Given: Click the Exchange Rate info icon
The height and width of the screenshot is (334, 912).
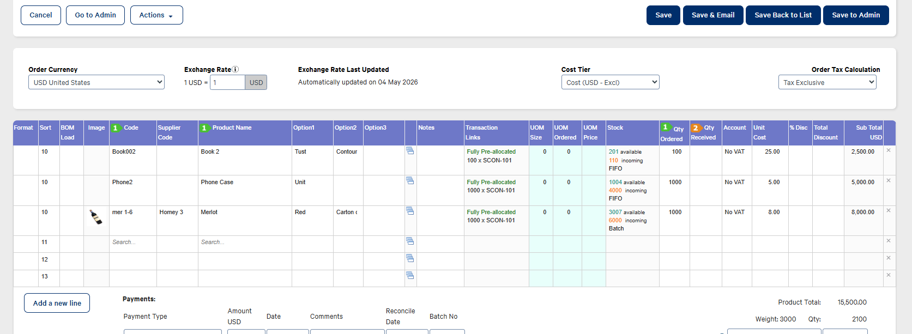Looking at the screenshot, I should tap(235, 69).
